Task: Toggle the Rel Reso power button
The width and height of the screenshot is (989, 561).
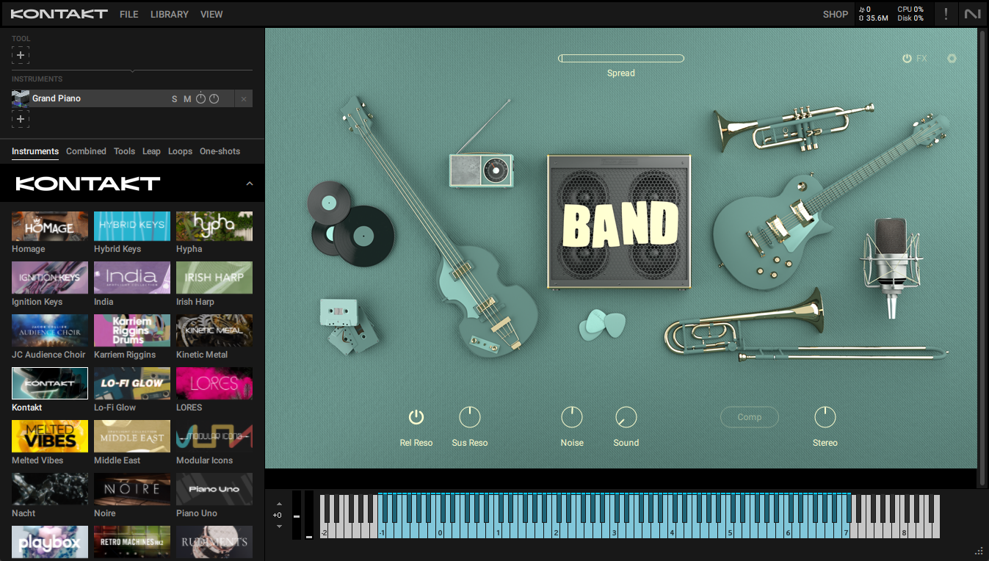Action: tap(416, 418)
